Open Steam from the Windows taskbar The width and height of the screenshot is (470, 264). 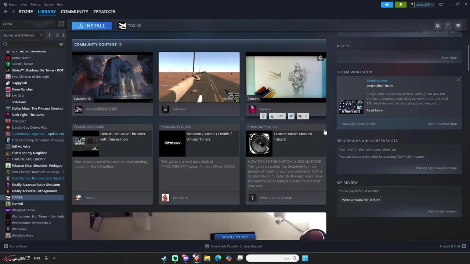[x=164, y=258]
